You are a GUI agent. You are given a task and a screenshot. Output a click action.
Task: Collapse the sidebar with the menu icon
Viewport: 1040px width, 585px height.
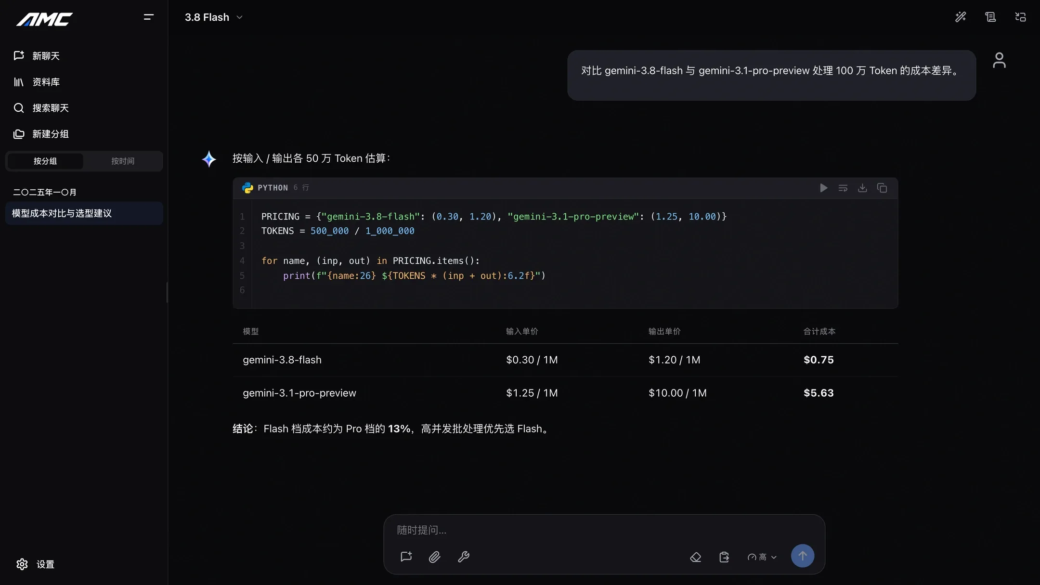148,17
